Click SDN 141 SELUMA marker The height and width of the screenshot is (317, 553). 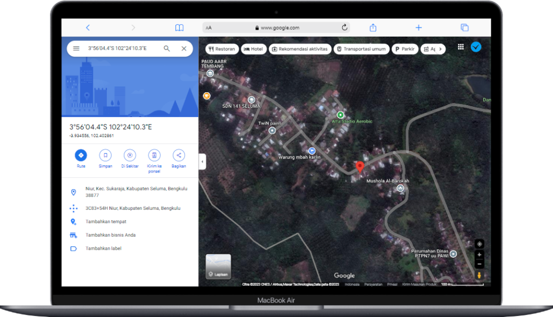coord(252,100)
